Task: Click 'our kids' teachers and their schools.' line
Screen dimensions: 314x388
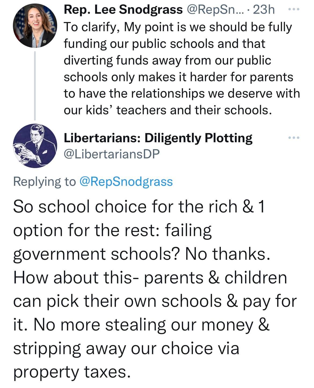Action: click(168, 110)
